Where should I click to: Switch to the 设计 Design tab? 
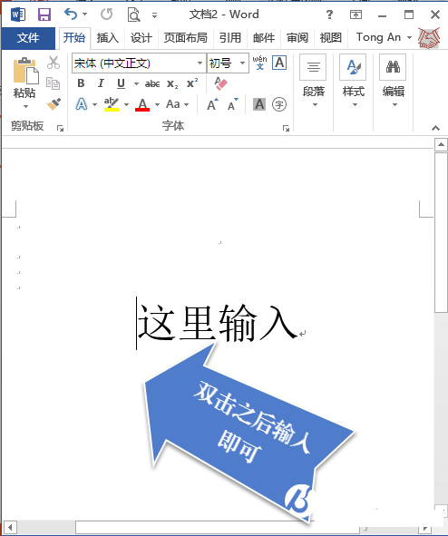coord(141,37)
